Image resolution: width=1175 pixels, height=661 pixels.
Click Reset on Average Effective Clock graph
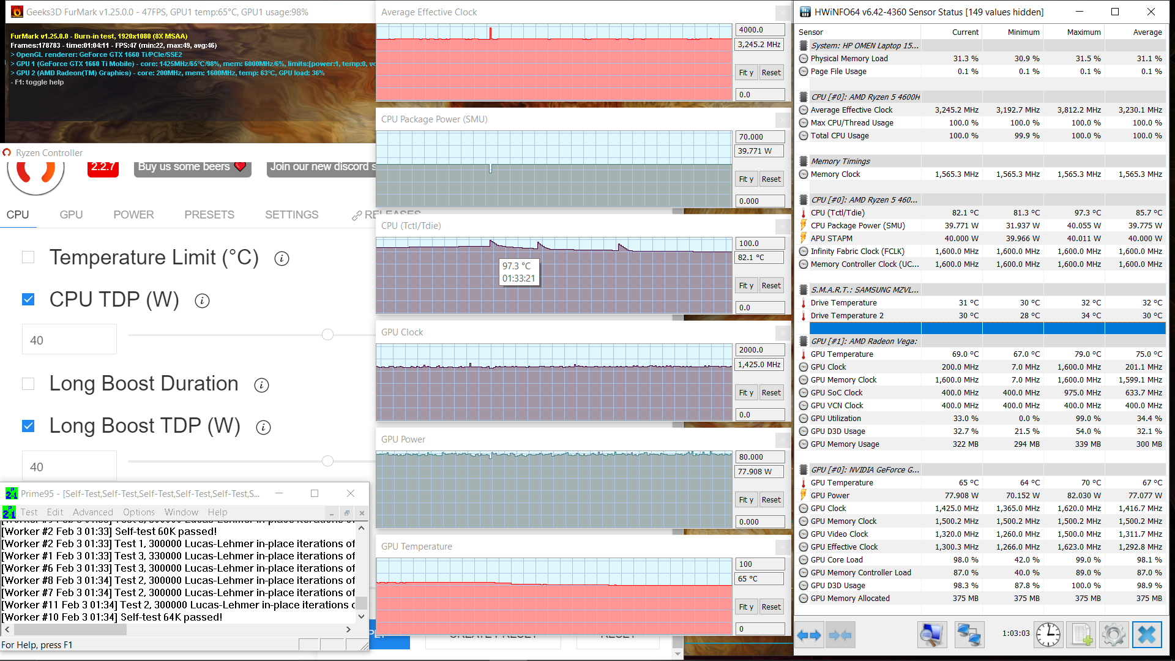771,72
